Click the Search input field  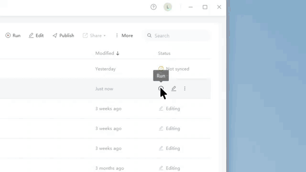177,36
